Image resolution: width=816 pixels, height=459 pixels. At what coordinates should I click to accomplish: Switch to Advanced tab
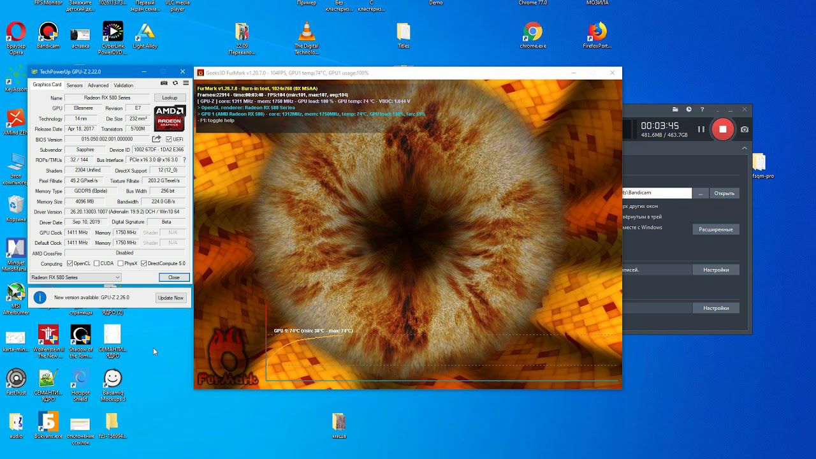click(x=98, y=85)
